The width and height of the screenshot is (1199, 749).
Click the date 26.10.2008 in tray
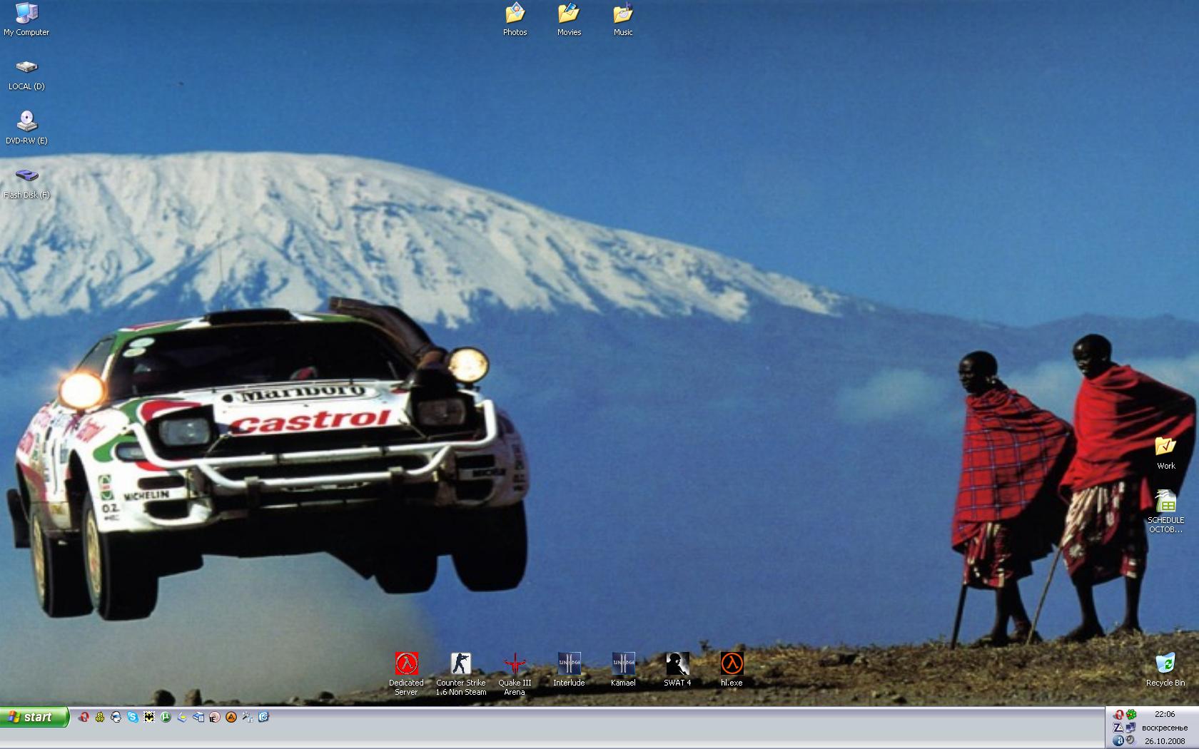click(1165, 741)
